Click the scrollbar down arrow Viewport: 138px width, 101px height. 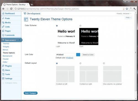pyautogui.click(x=136, y=99)
